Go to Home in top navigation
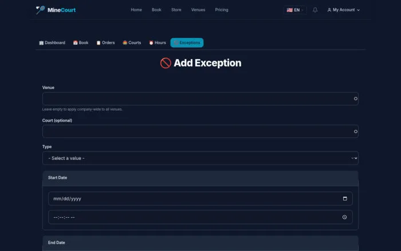Image resolution: width=401 pixels, height=251 pixels. coord(136,10)
